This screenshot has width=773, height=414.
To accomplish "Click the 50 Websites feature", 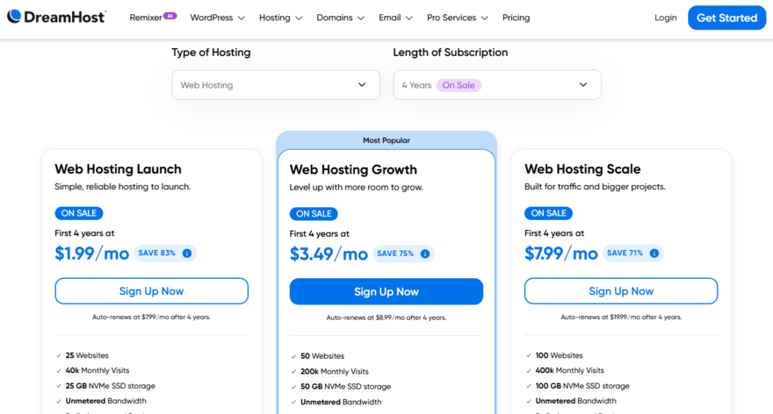I will pyautogui.click(x=322, y=356).
